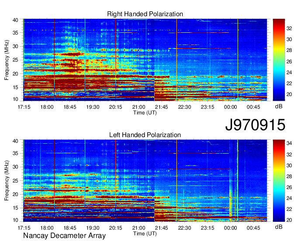This screenshot has height=241, width=297.
Task: Click the Right Handed Polarization color bar
Action: tap(279, 60)
